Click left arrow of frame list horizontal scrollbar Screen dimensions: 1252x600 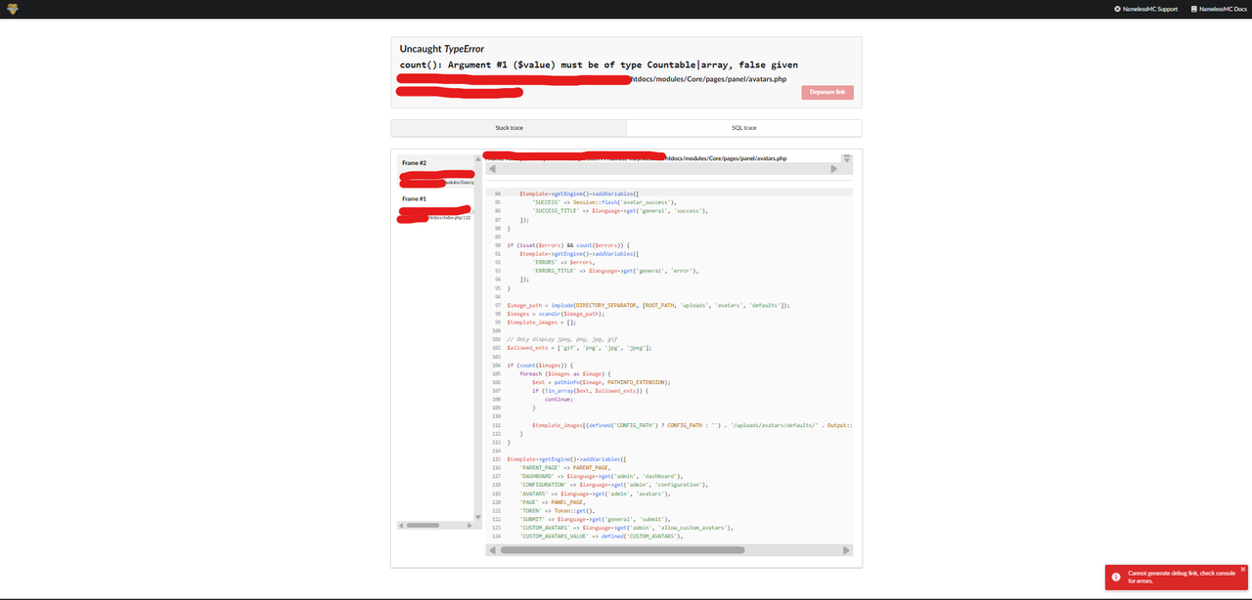pos(401,525)
